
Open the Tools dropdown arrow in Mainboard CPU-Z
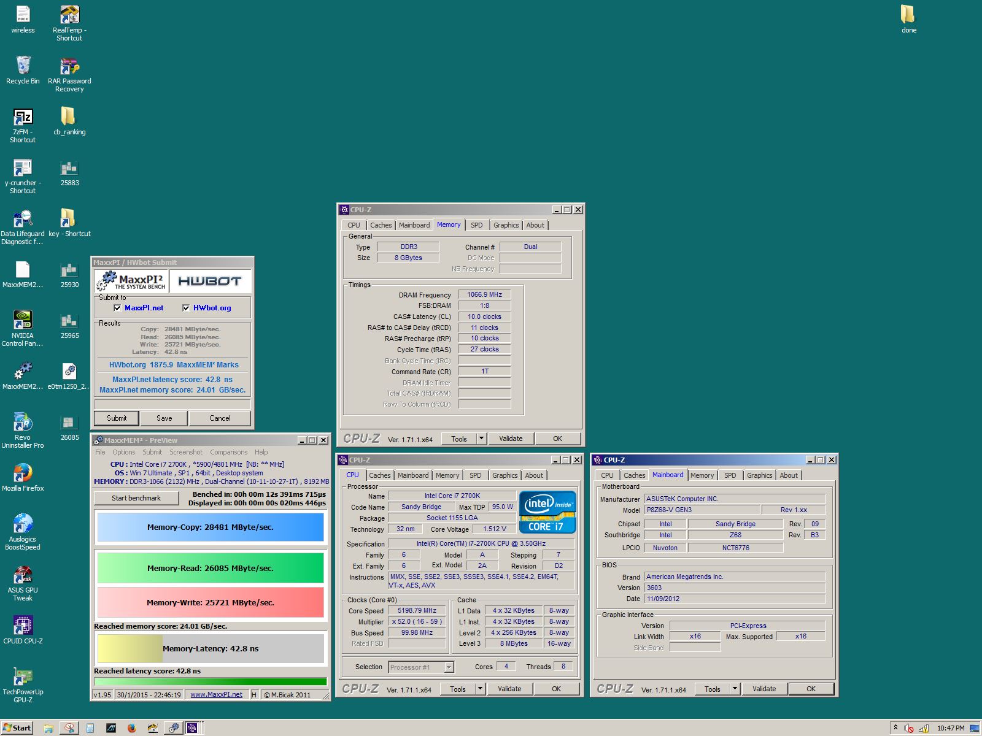(x=735, y=689)
